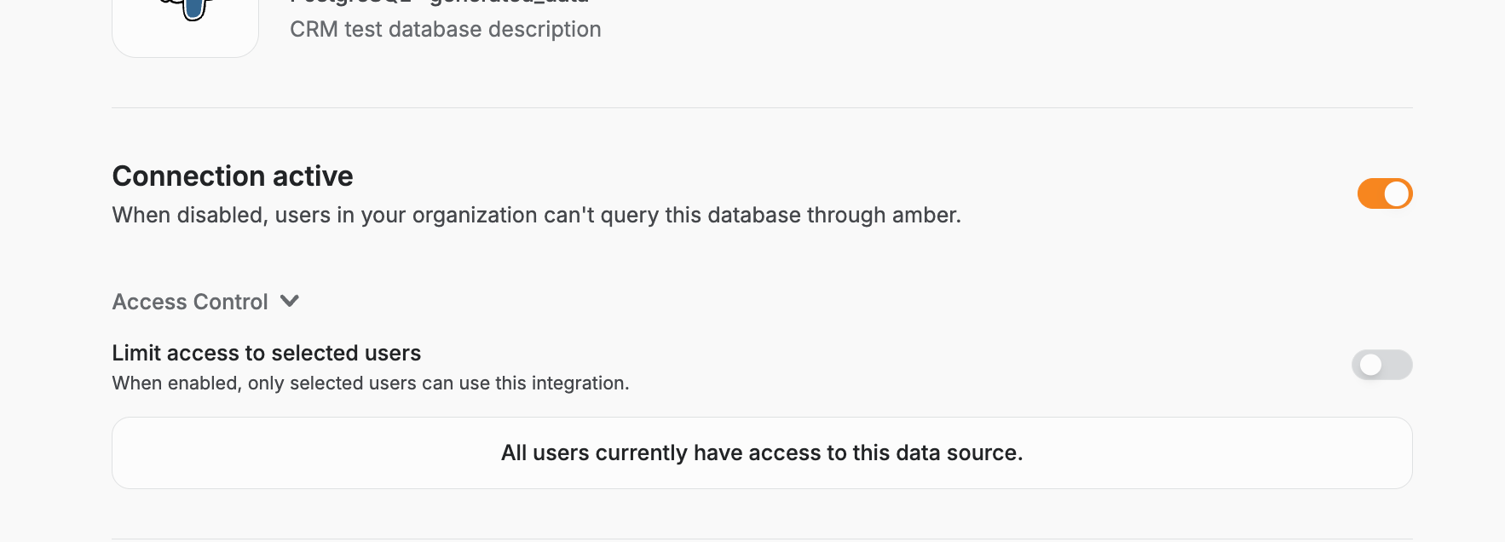This screenshot has height=542, width=1505.
Task: Click the Access Control section label
Action: pyautogui.click(x=190, y=302)
